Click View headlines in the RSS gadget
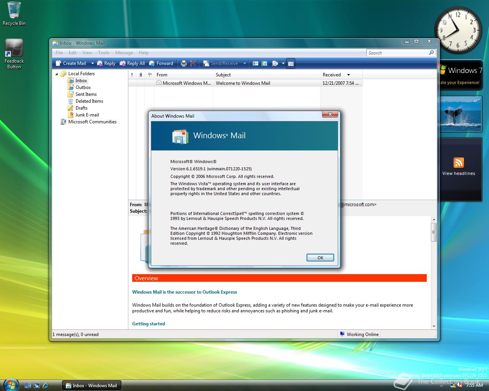The image size is (489, 391). tap(459, 173)
